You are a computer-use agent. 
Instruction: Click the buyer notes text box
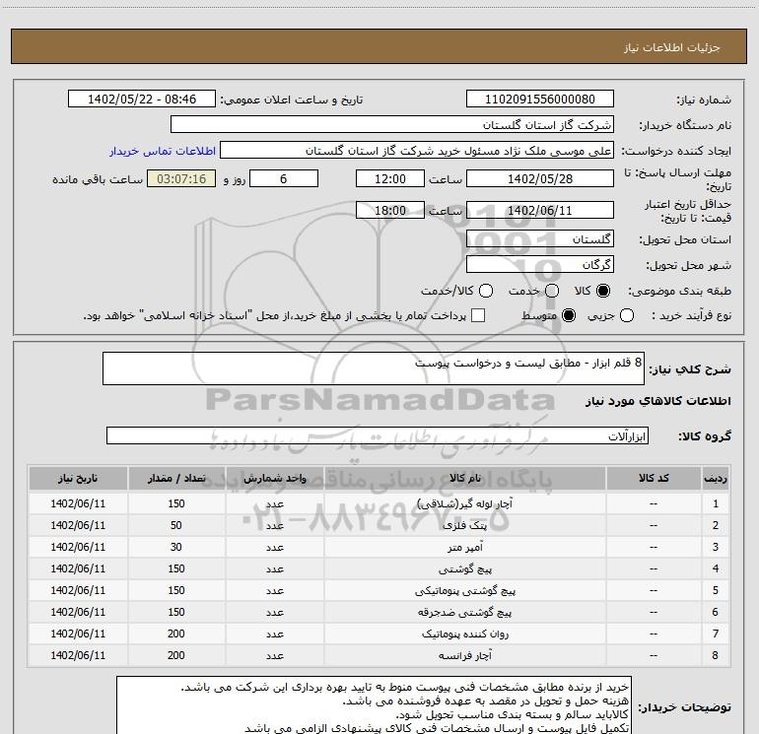(x=374, y=705)
